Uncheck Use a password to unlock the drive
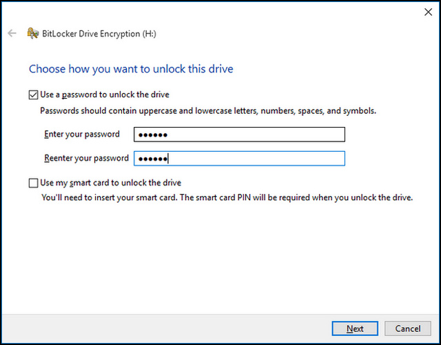This screenshot has width=441, height=345. (33, 95)
